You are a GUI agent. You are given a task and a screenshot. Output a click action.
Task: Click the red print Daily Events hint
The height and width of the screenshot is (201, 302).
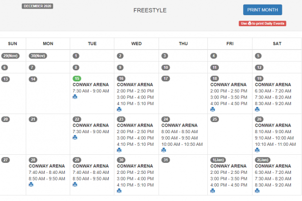[x=262, y=24]
